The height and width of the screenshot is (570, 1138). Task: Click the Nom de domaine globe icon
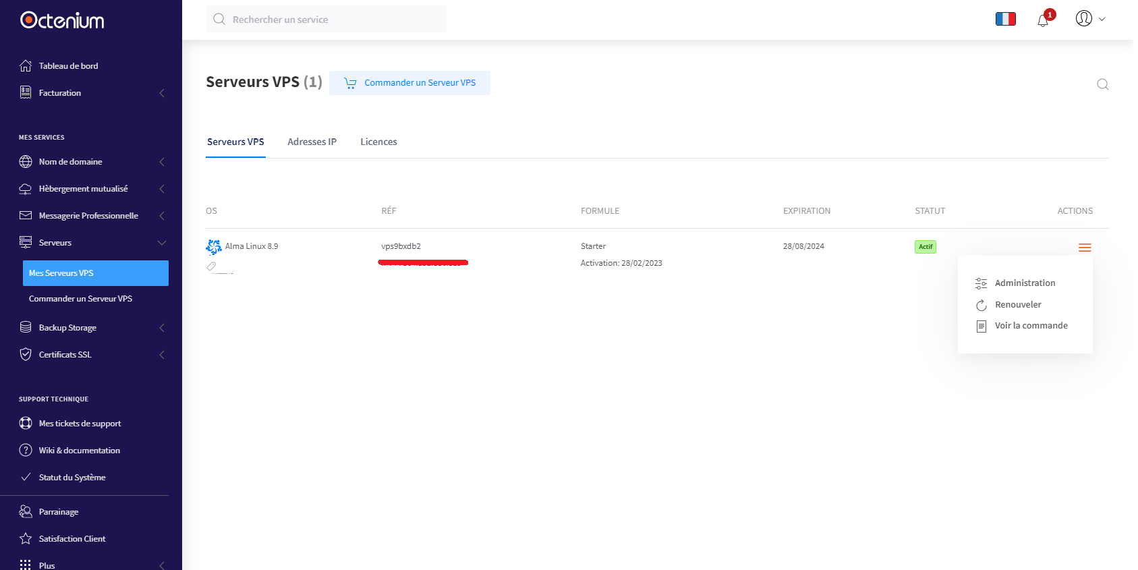click(x=26, y=161)
